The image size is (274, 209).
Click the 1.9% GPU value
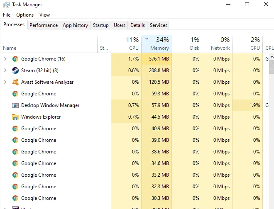tap(255, 105)
